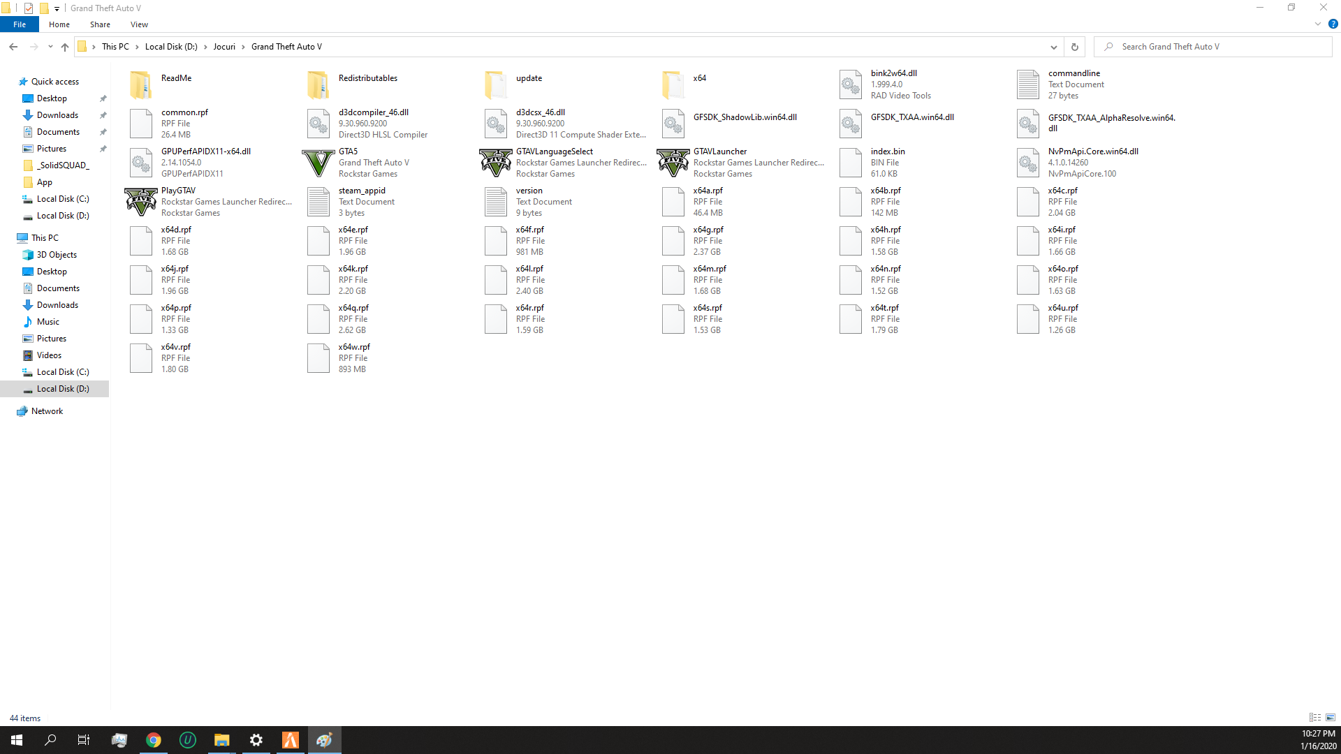Switch to the Share ribbon tab
1341x754 pixels.
(x=100, y=24)
